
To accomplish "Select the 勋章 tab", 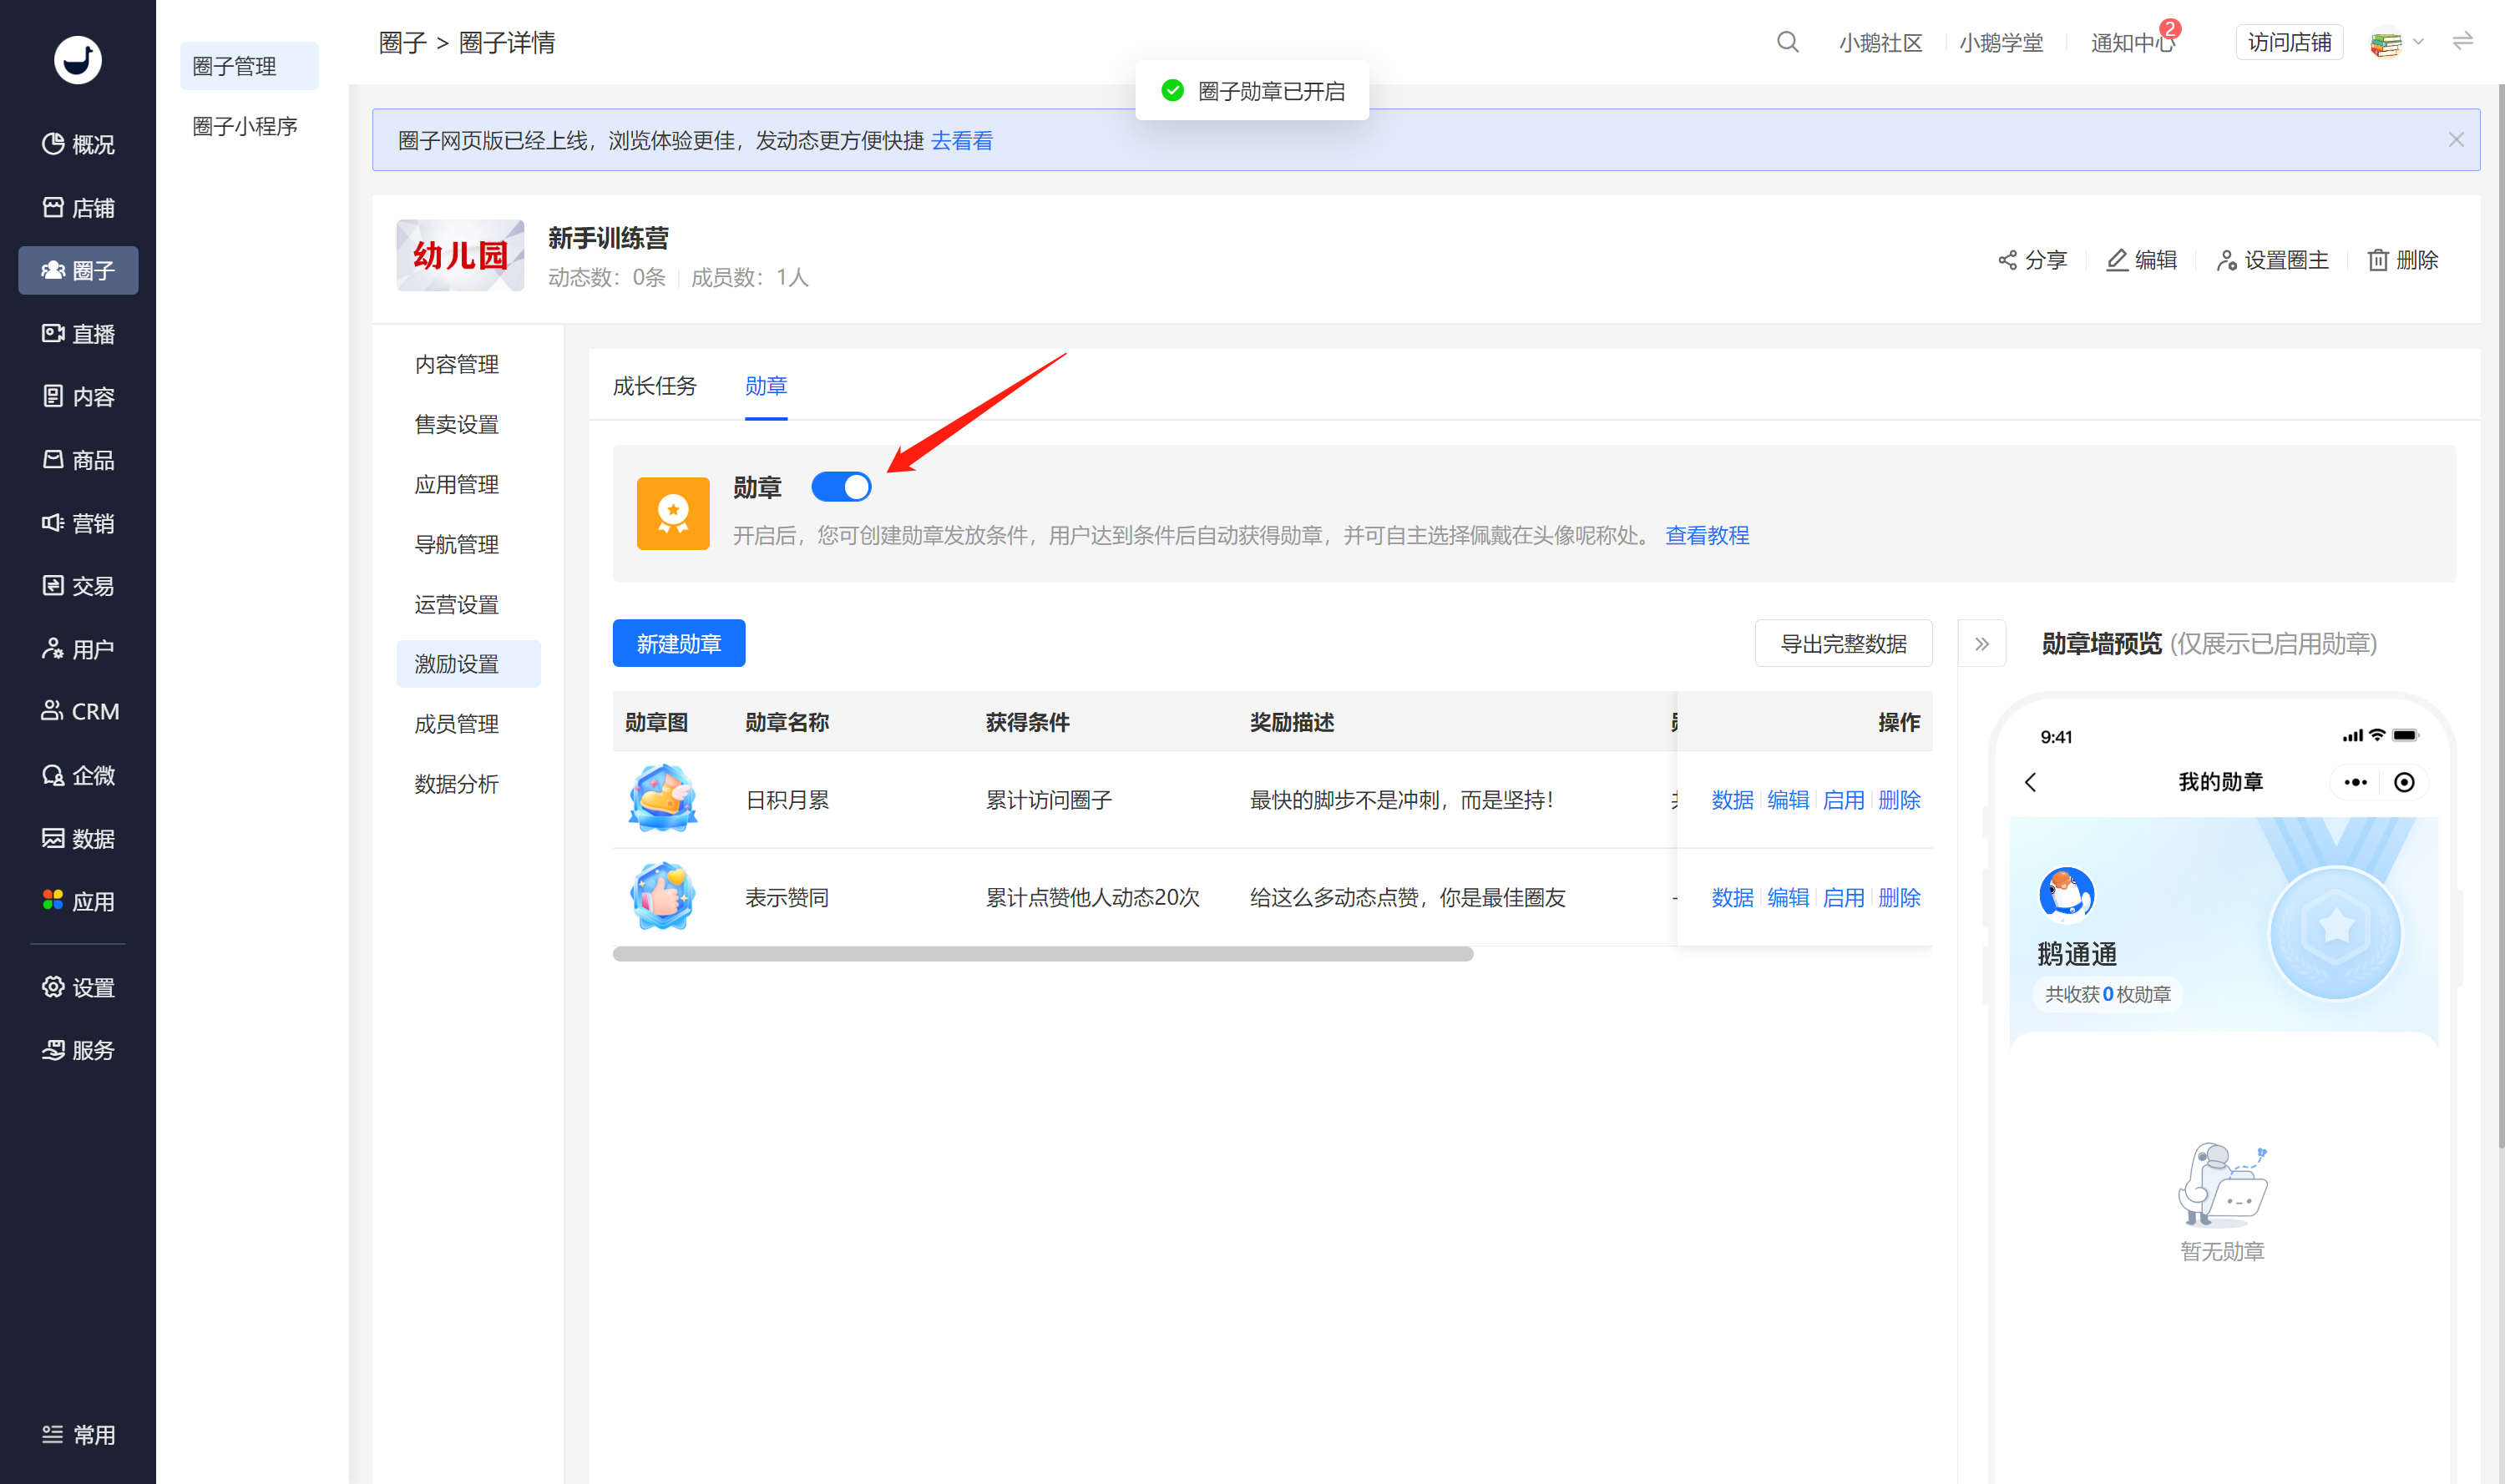I will pyautogui.click(x=766, y=386).
